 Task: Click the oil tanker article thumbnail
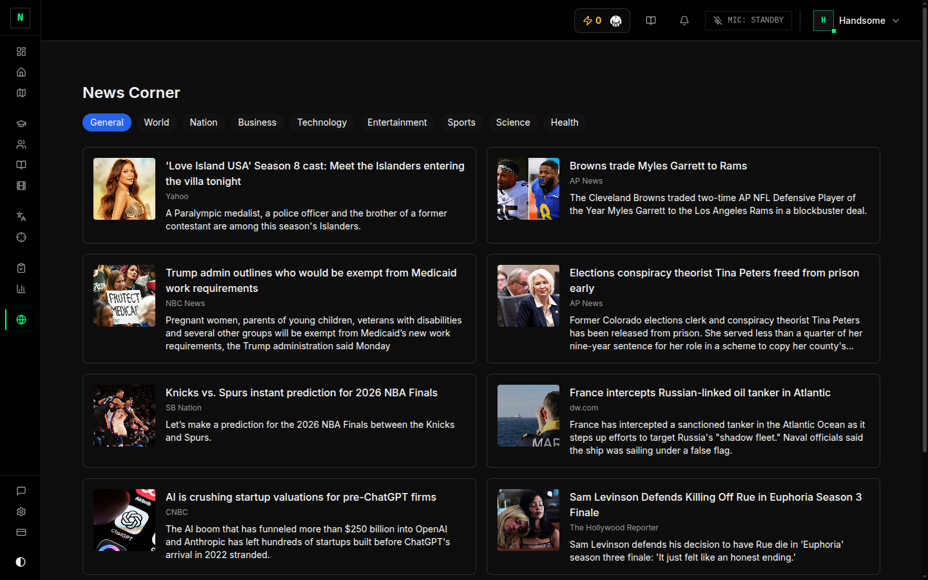tap(528, 416)
